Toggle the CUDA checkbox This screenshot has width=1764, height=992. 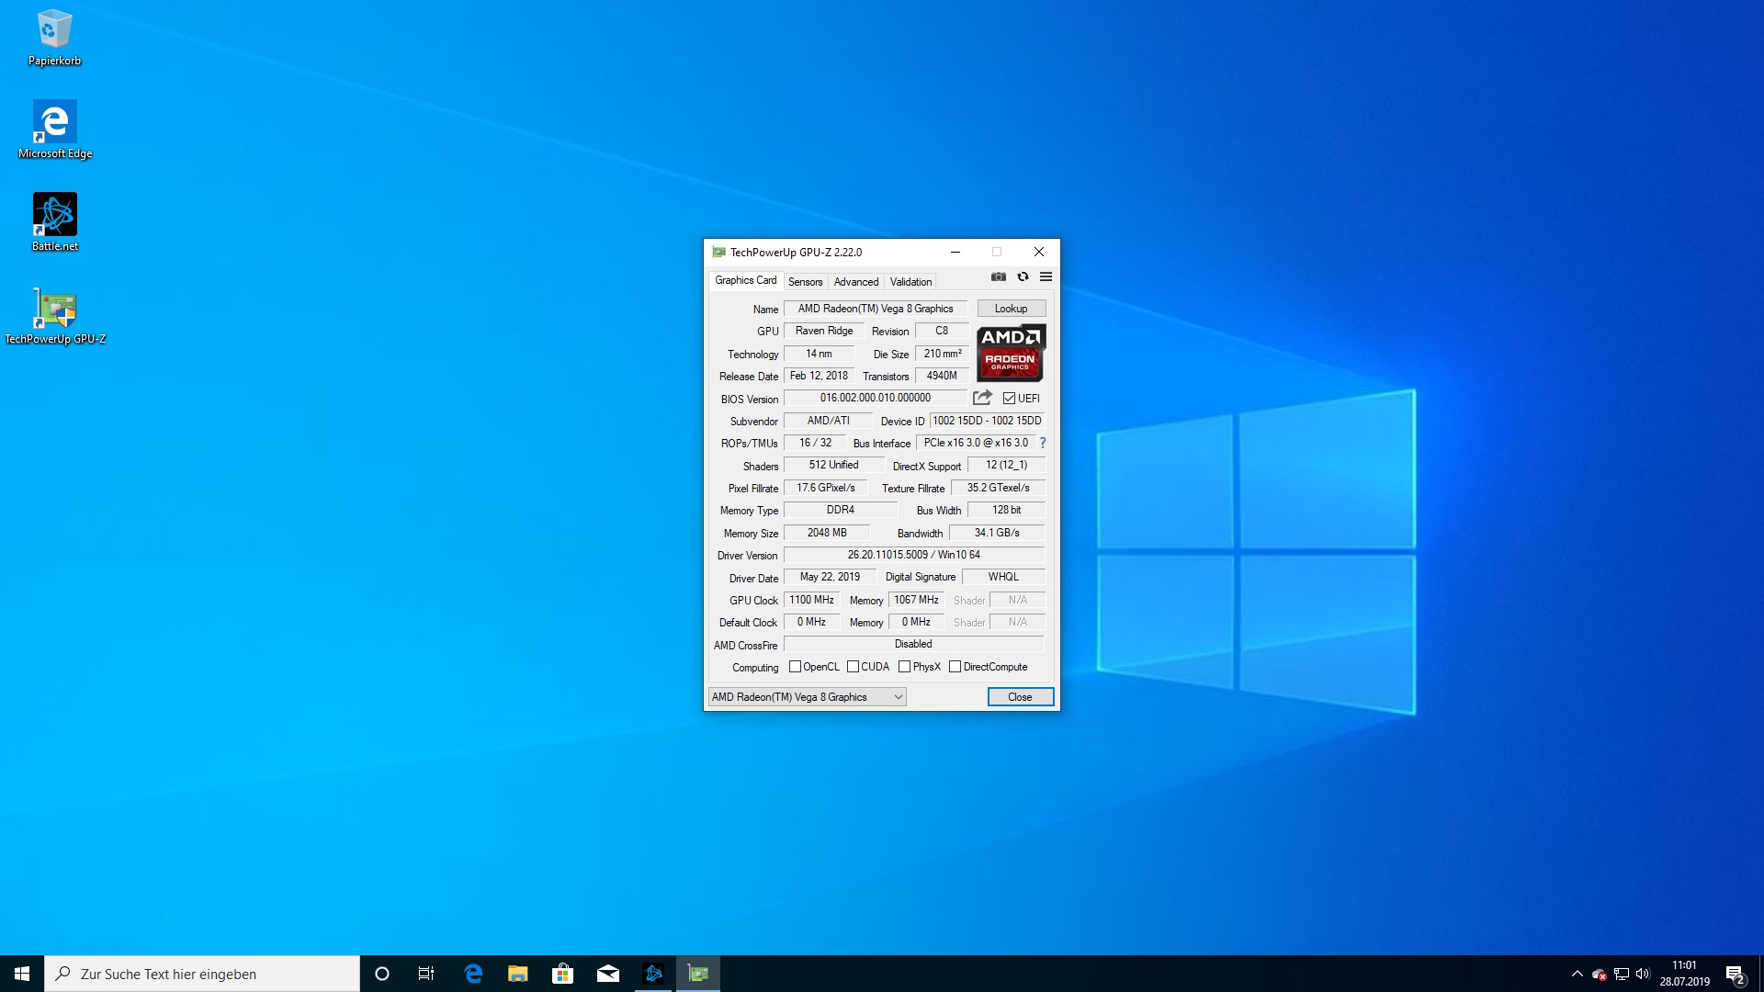pyautogui.click(x=853, y=667)
